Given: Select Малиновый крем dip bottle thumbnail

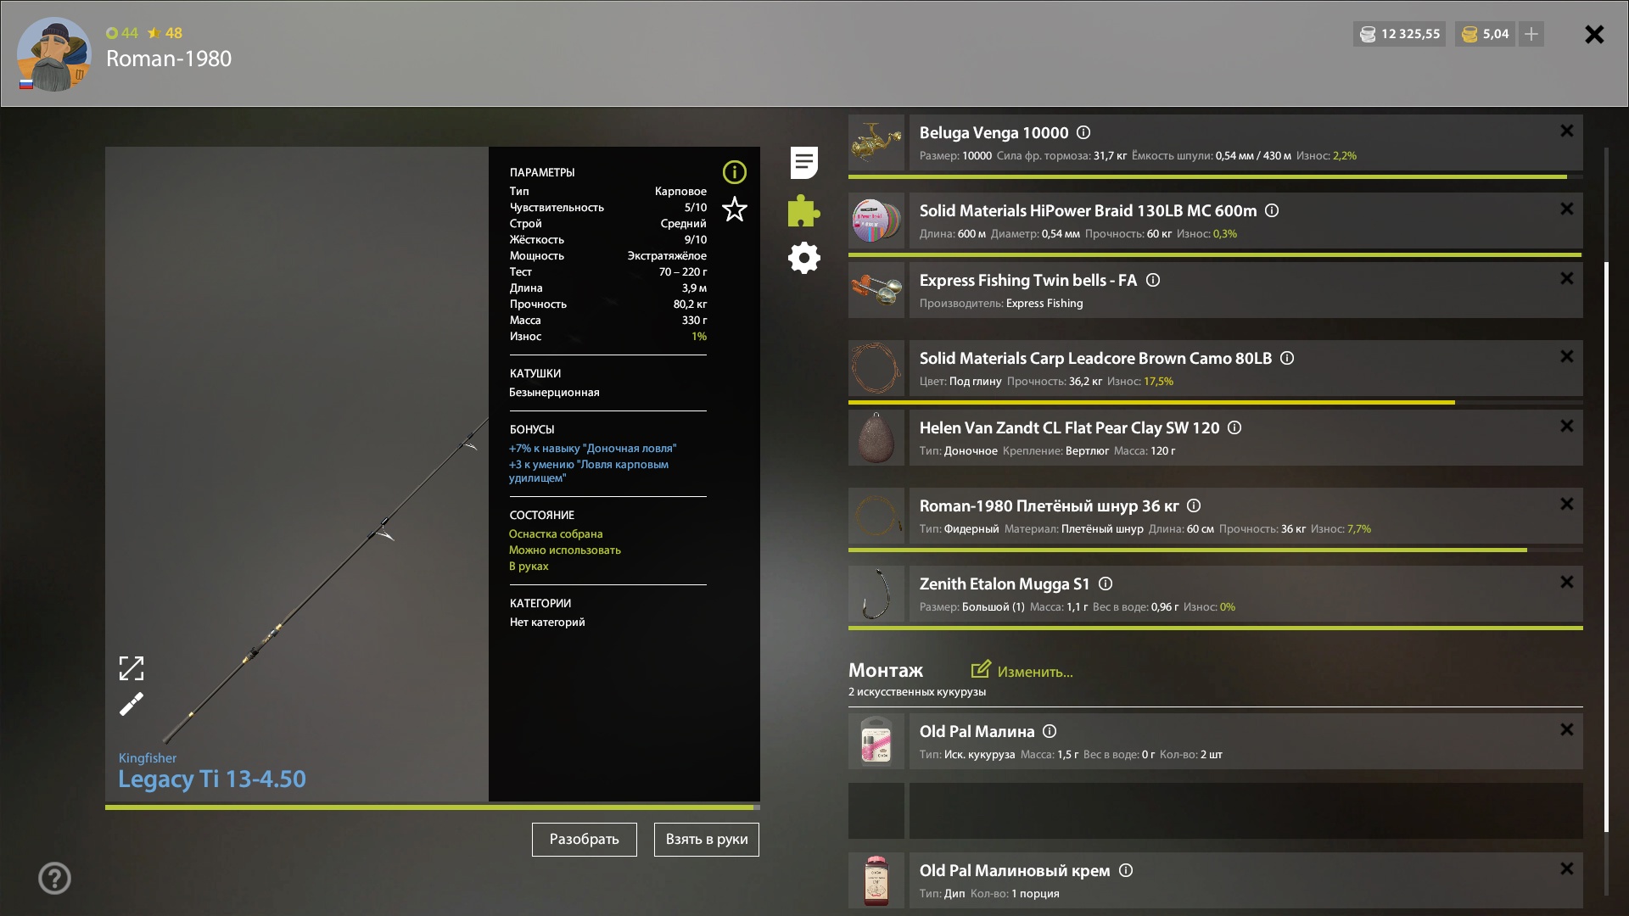Looking at the screenshot, I should click(876, 880).
